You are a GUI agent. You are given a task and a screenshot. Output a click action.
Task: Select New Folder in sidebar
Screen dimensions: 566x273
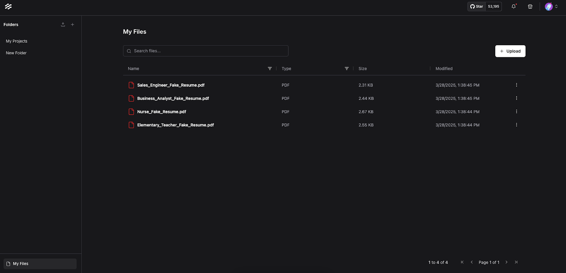[x=16, y=53]
